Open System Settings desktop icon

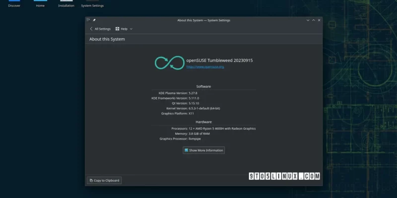[92, 4]
